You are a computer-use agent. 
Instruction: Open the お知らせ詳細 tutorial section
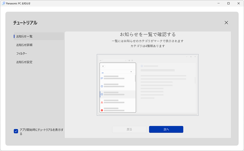(x=24, y=45)
